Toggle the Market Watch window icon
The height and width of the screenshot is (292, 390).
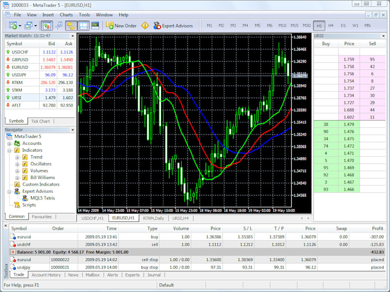click(47, 26)
